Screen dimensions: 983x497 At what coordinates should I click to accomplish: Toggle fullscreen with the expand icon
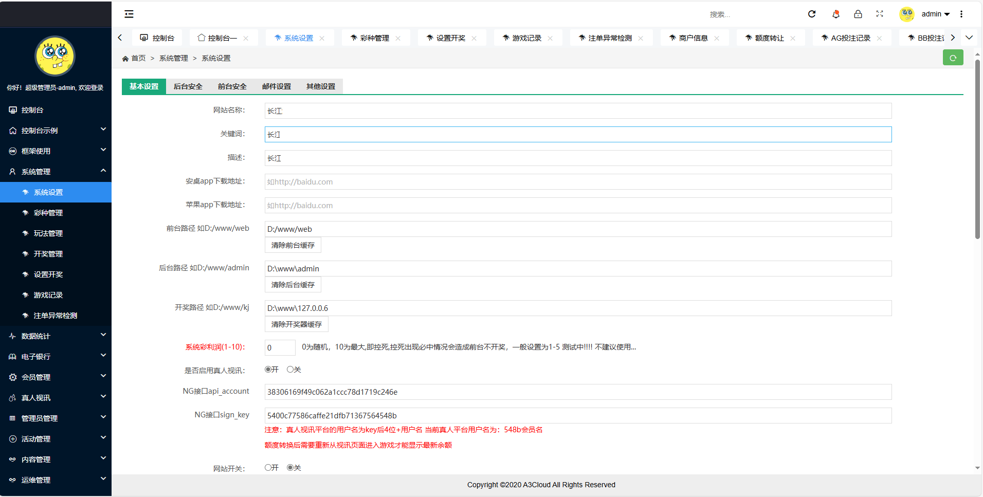pos(880,14)
